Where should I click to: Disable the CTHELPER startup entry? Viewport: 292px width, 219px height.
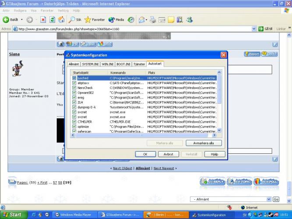pyautogui.click(x=74, y=121)
